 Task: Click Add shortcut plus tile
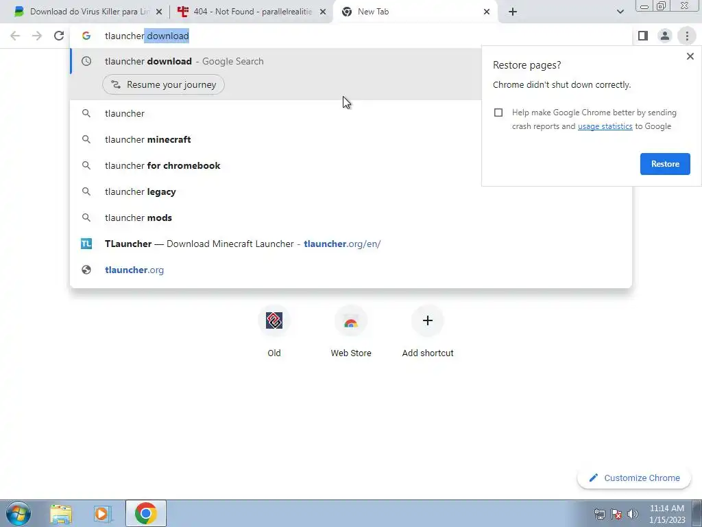coord(428,331)
